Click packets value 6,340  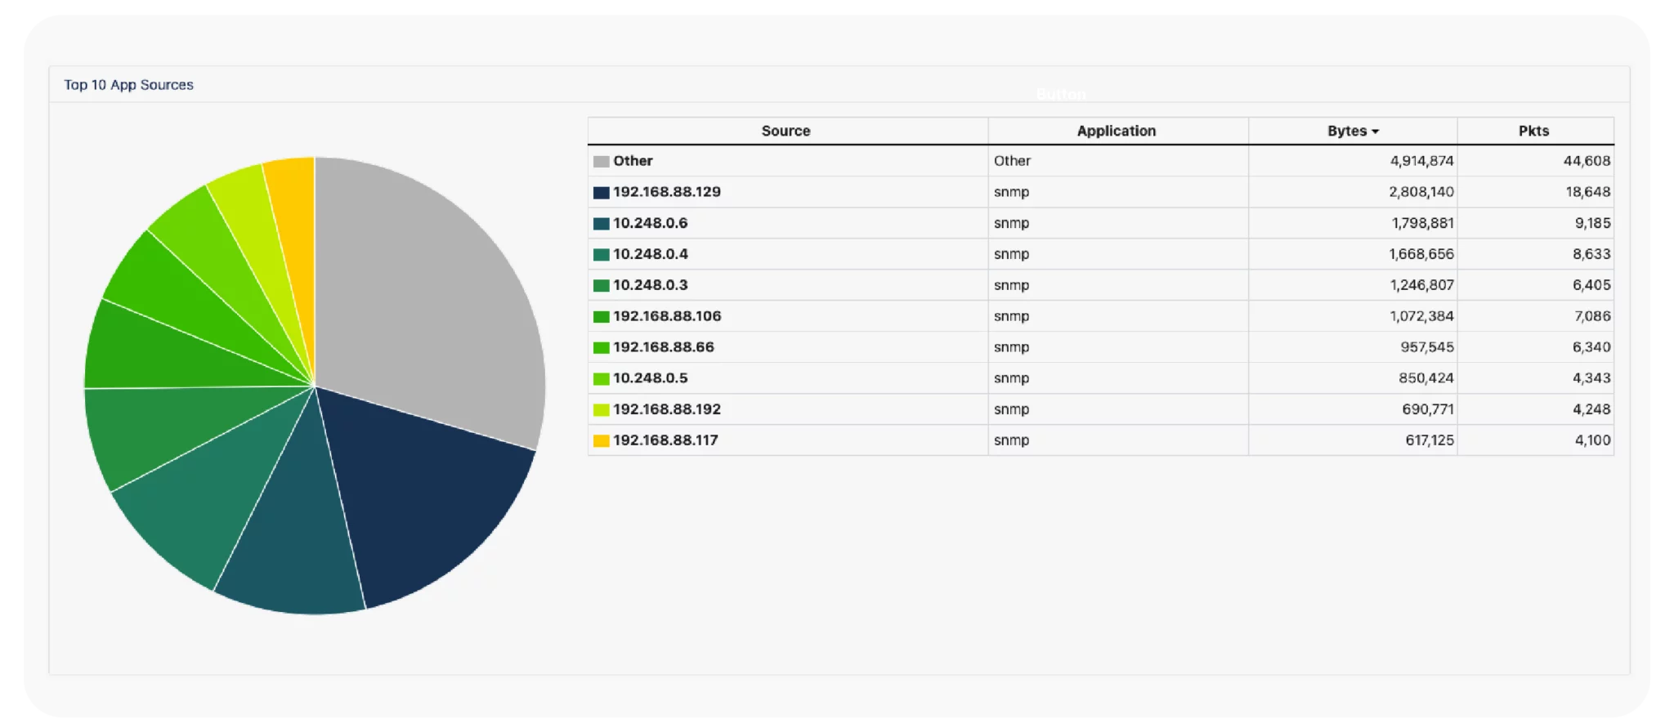[x=1591, y=347]
